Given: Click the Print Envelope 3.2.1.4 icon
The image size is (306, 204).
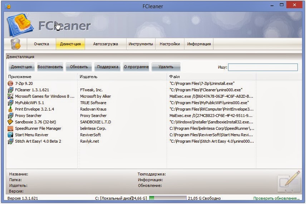Looking at the screenshot, I should coord(10,109).
